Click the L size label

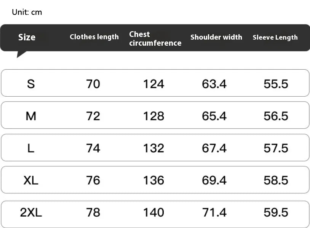(31, 148)
